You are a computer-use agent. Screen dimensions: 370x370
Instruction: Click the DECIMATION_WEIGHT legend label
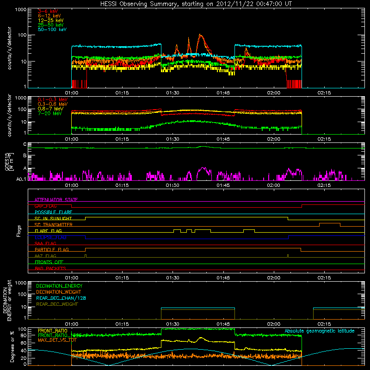(59, 292)
